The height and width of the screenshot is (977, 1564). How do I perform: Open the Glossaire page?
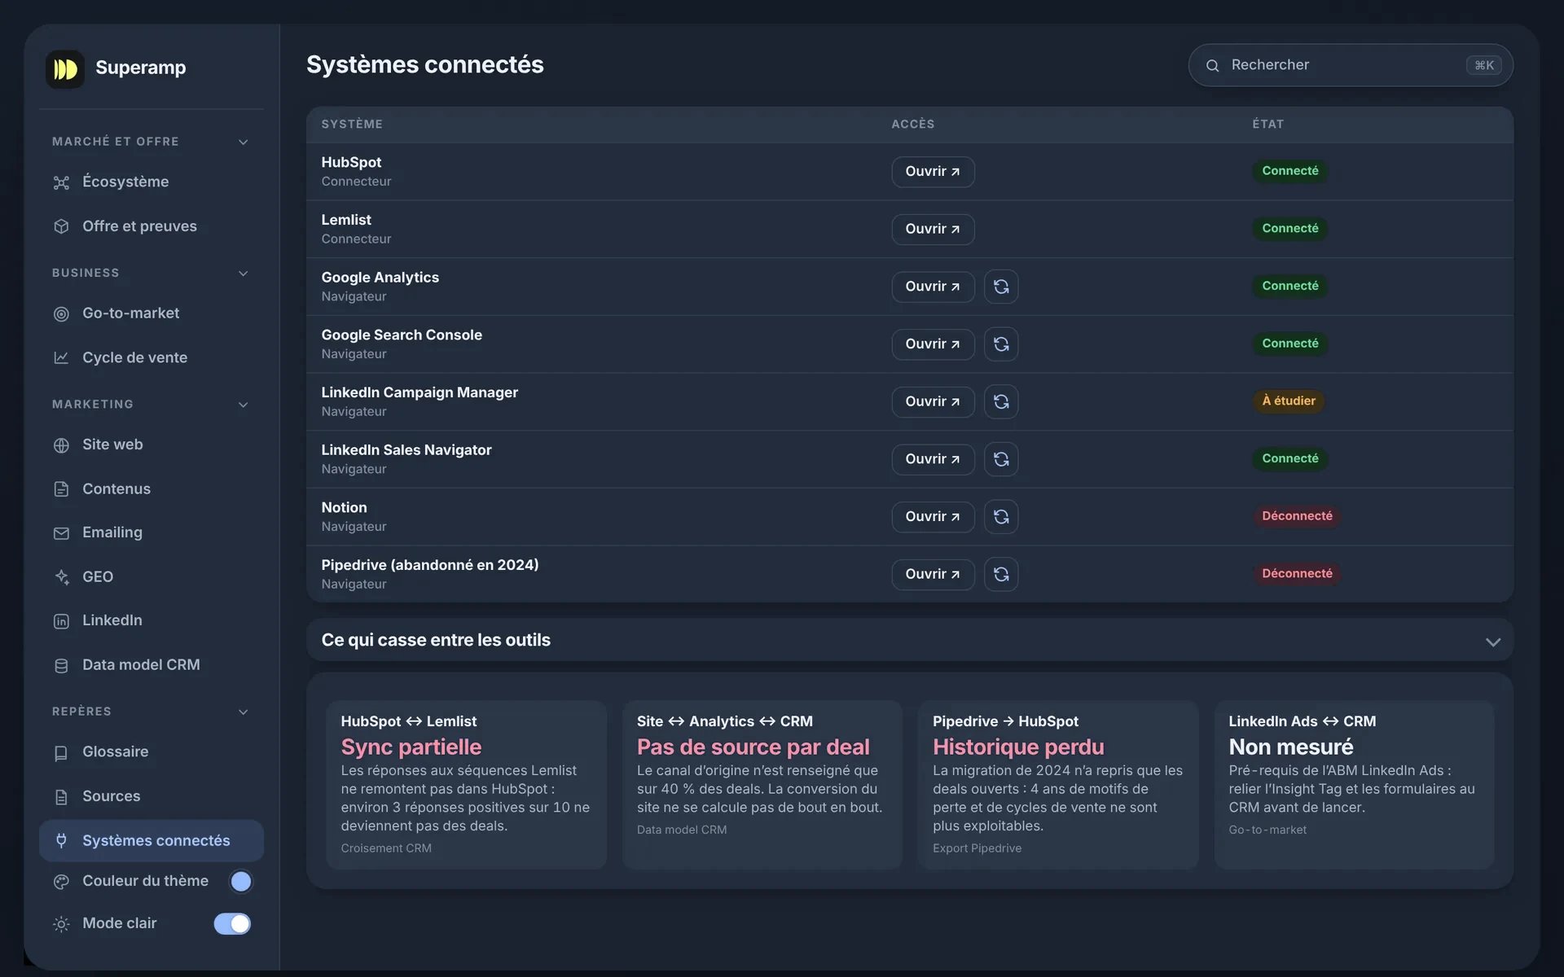(152, 751)
